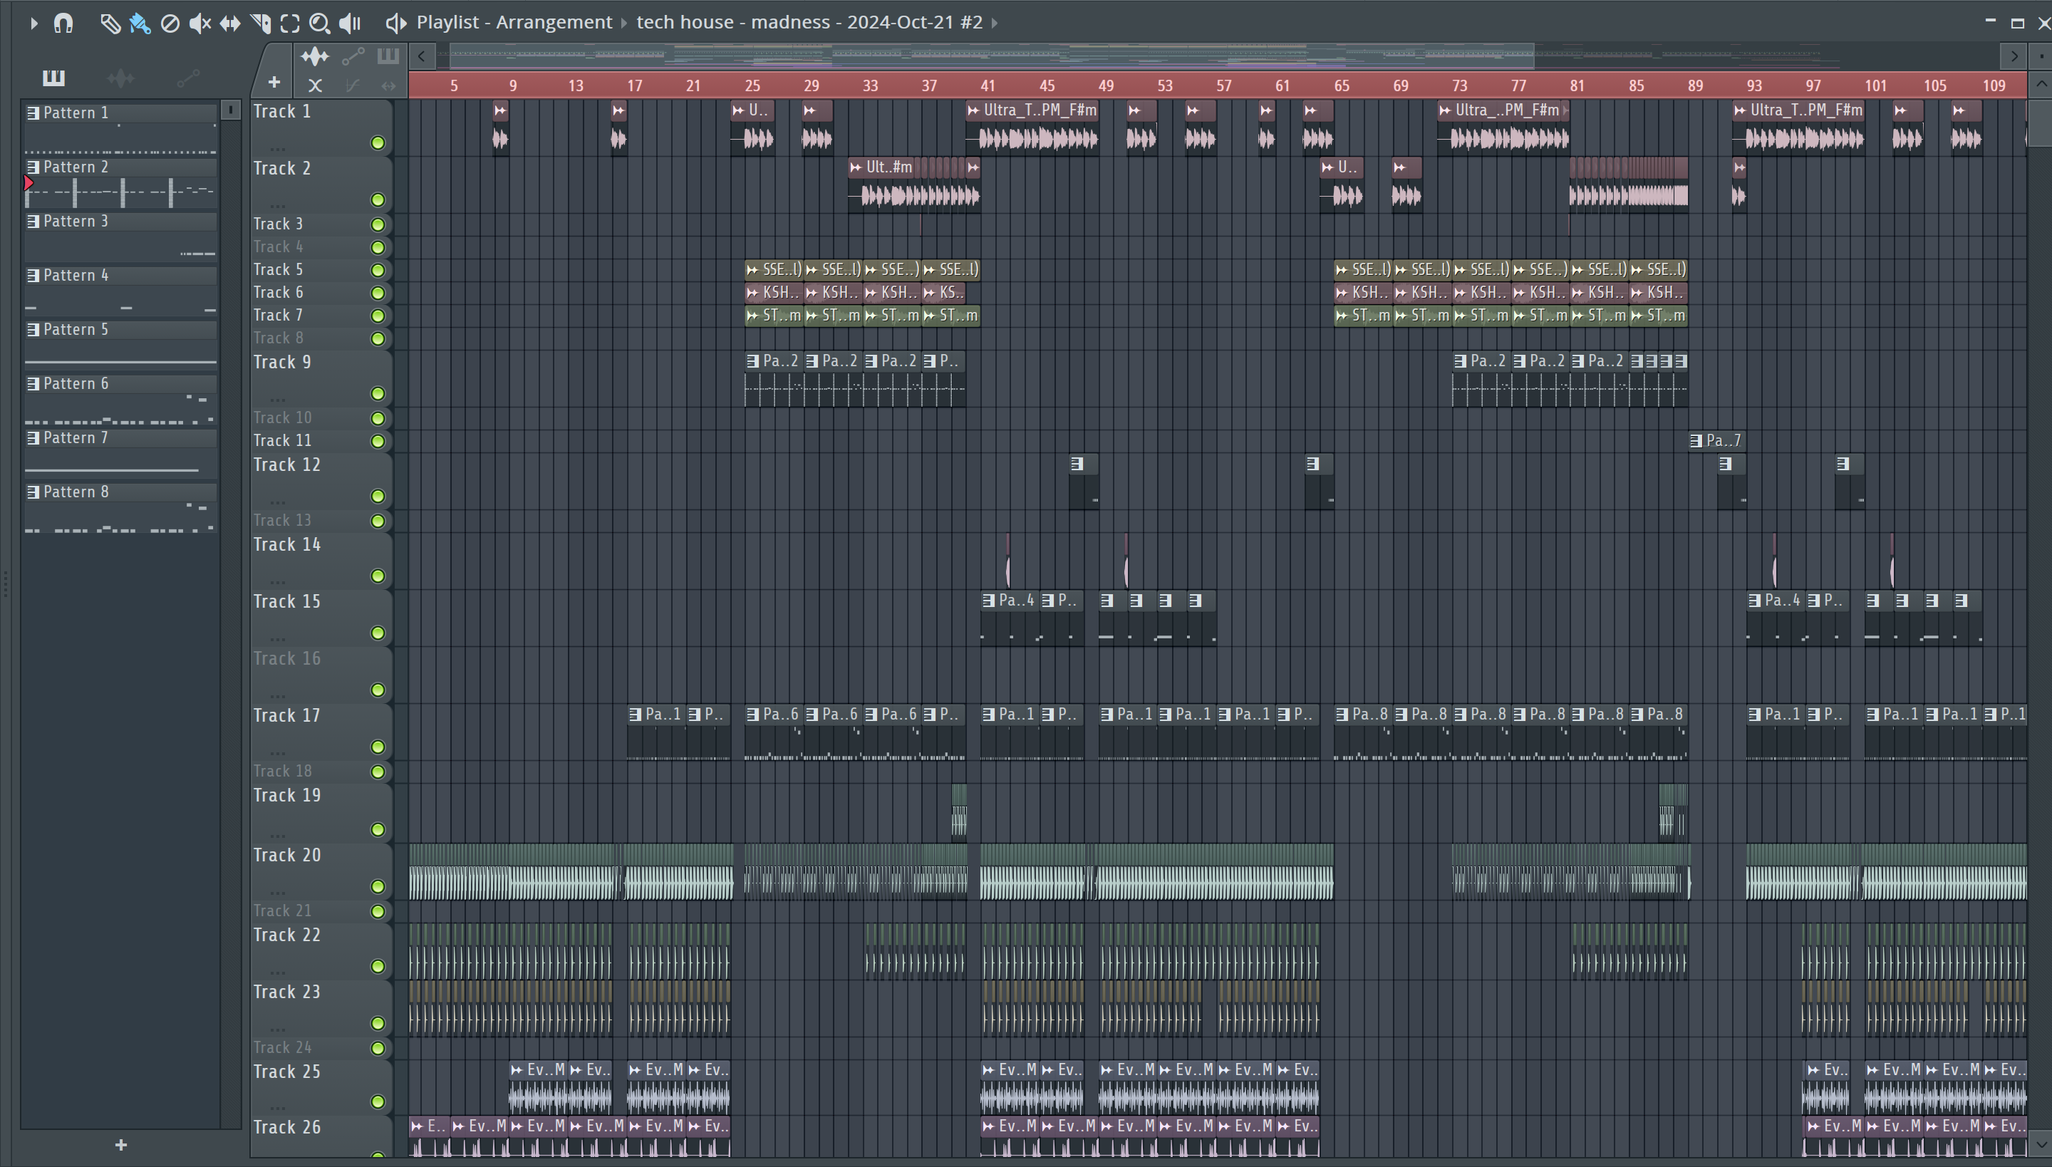Screen dimensions: 2052x1167
Task: Show automation clips in the picker panel
Action: coord(188,78)
